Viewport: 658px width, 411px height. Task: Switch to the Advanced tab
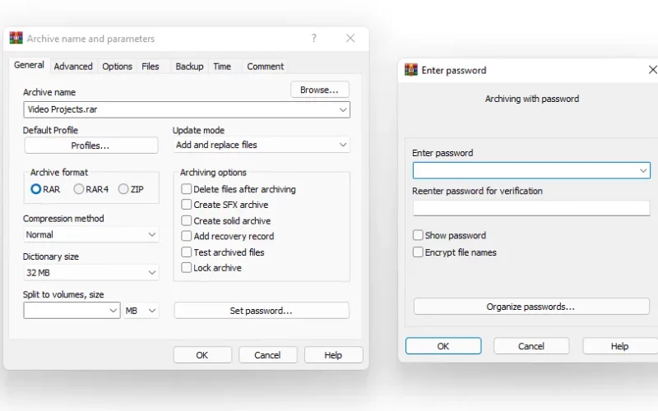pos(73,67)
